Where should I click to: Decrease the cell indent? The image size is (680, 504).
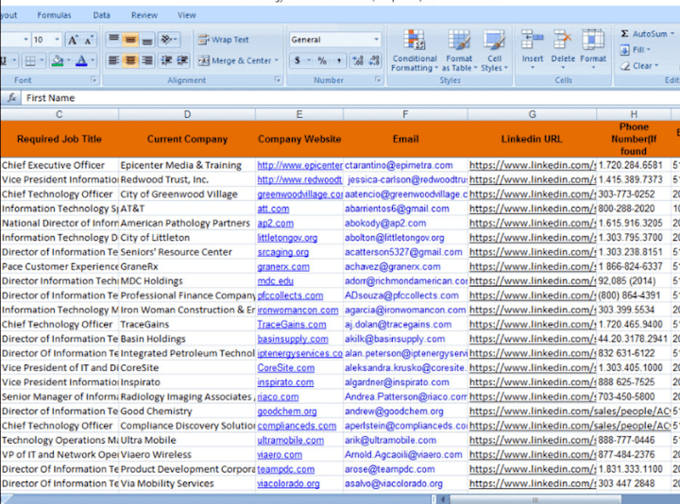pos(166,60)
